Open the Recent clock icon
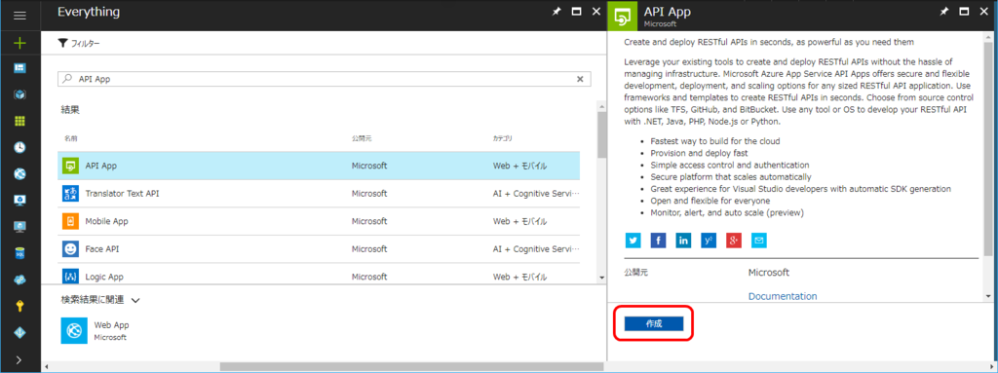This screenshot has height=373, width=998. (19, 147)
